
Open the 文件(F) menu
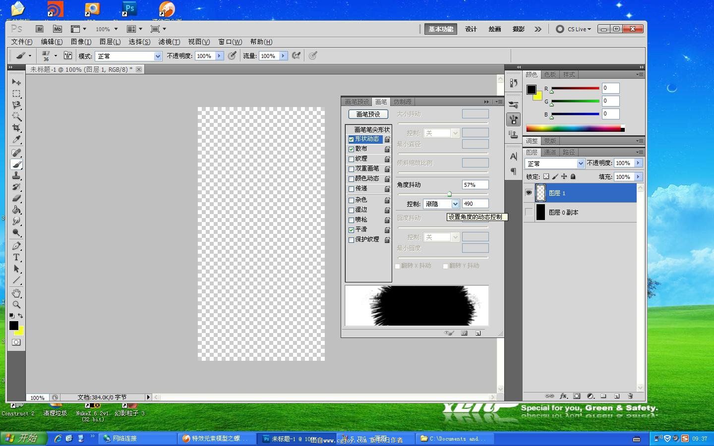(x=22, y=42)
